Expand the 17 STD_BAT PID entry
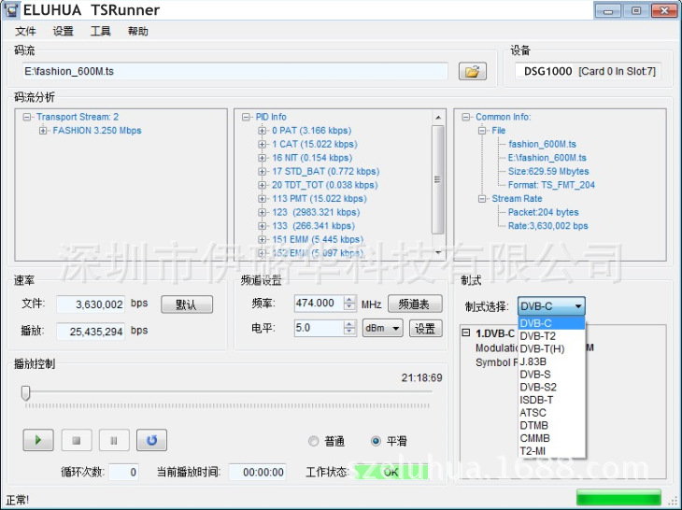Image resolution: width=682 pixels, height=510 pixels. 262,171
